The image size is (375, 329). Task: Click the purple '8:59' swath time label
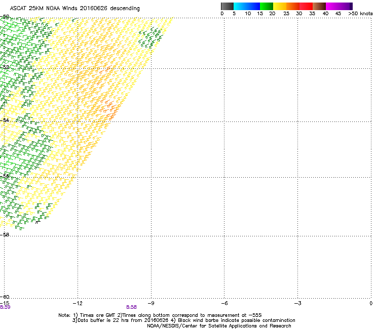point(5,307)
